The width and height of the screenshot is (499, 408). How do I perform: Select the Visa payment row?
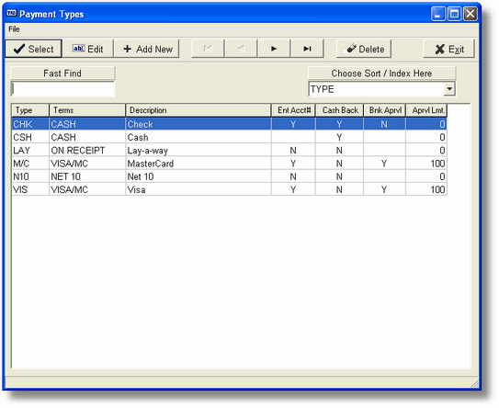229,189
